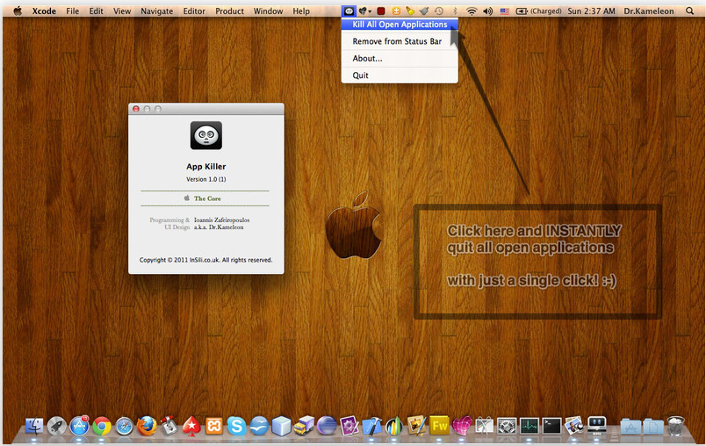Open the Navigate menu

(156, 11)
